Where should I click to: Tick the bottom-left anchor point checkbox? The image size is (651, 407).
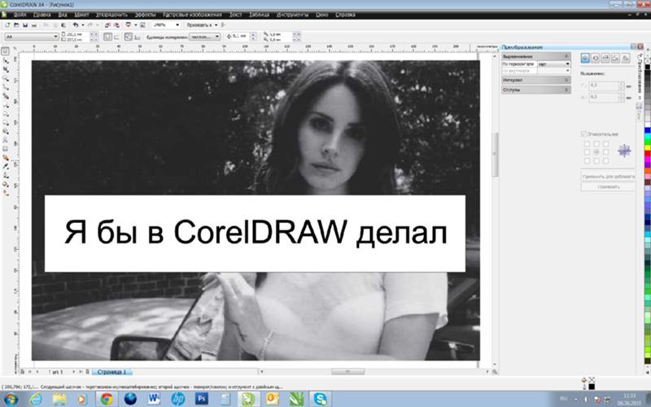tap(587, 160)
